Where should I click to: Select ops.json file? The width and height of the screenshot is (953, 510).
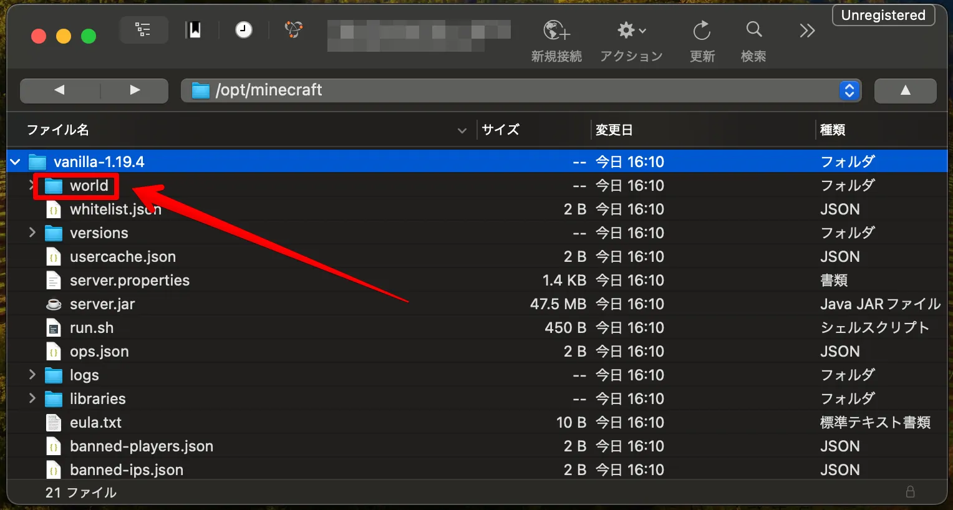[x=99, y=352]
